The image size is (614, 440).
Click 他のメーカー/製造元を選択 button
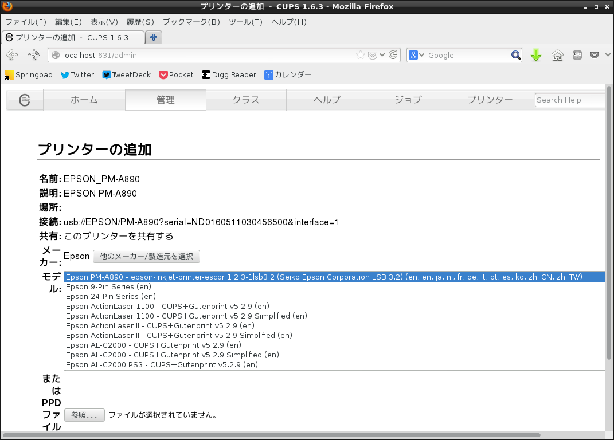tap(146, 257)
